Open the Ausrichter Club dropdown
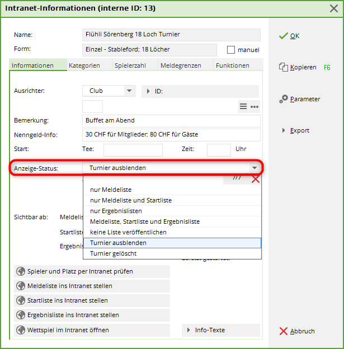Viewport: 344px width, 349px height. click(109, 91)
